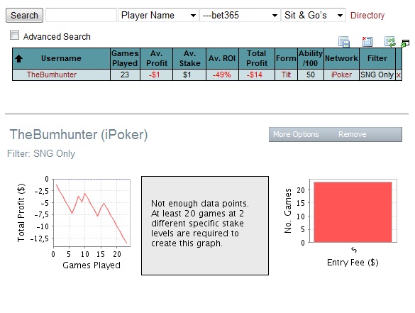The height and width of the screenshot is (313, 415).
Task: Click the Search button
Action: pos(24,16)
